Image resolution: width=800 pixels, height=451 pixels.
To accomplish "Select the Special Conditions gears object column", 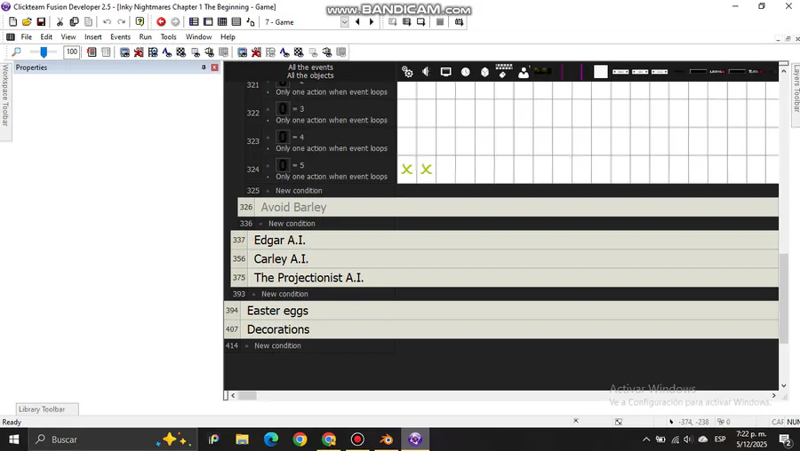I will click(407, 72).
